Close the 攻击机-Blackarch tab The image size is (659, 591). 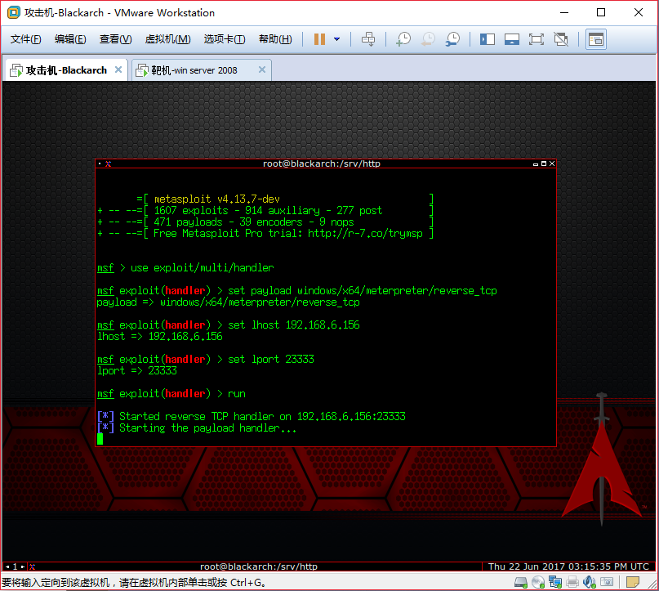click(x=118, y=69)
